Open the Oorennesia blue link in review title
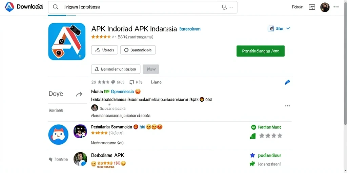Image resolution: width=347 pixels, height=173 pixels. click(x=122, y=91)
